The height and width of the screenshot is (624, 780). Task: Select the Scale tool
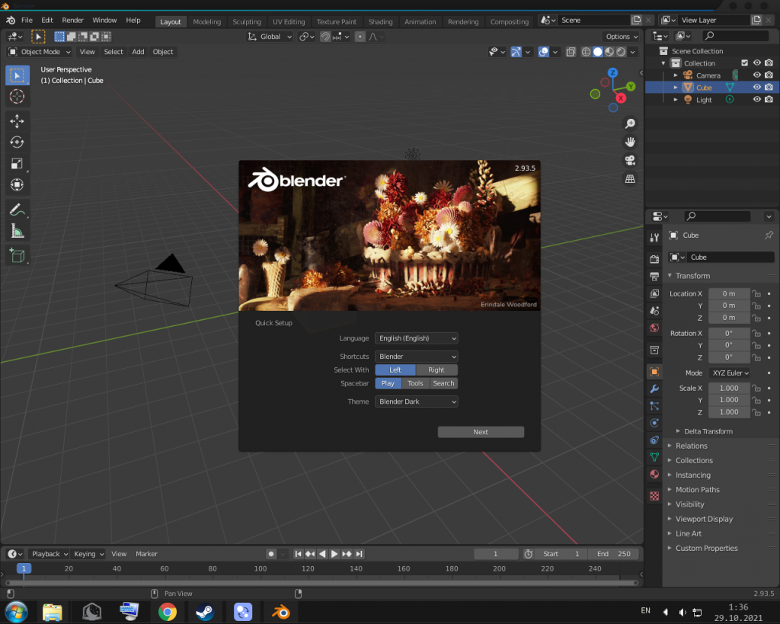pyautogui.click(x=17, y=163)
